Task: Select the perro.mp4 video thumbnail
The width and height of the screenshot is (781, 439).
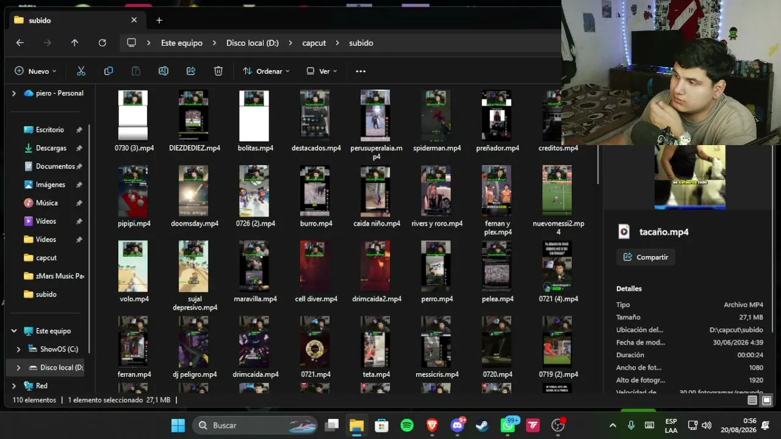Action: [x=436, y=266]
